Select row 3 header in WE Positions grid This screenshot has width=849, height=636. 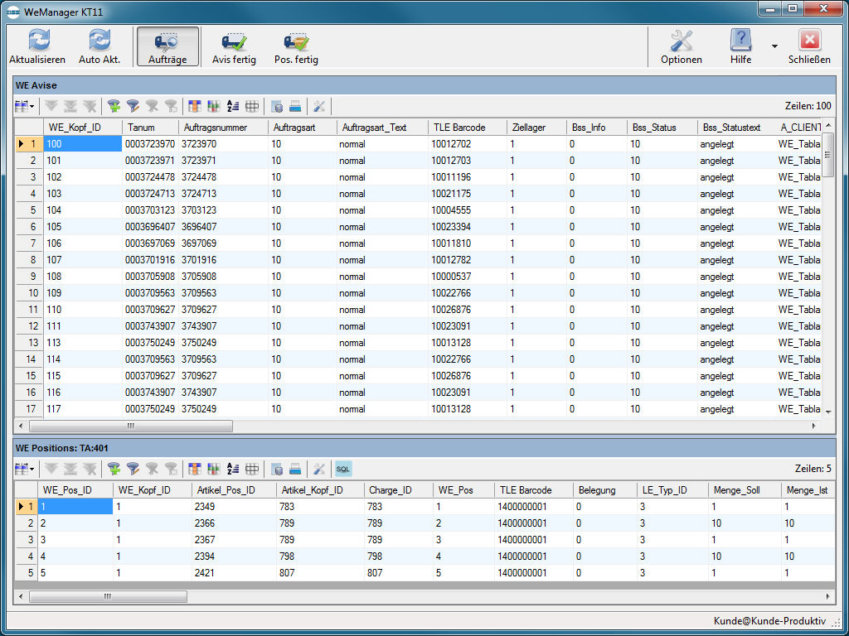(26, 540)
